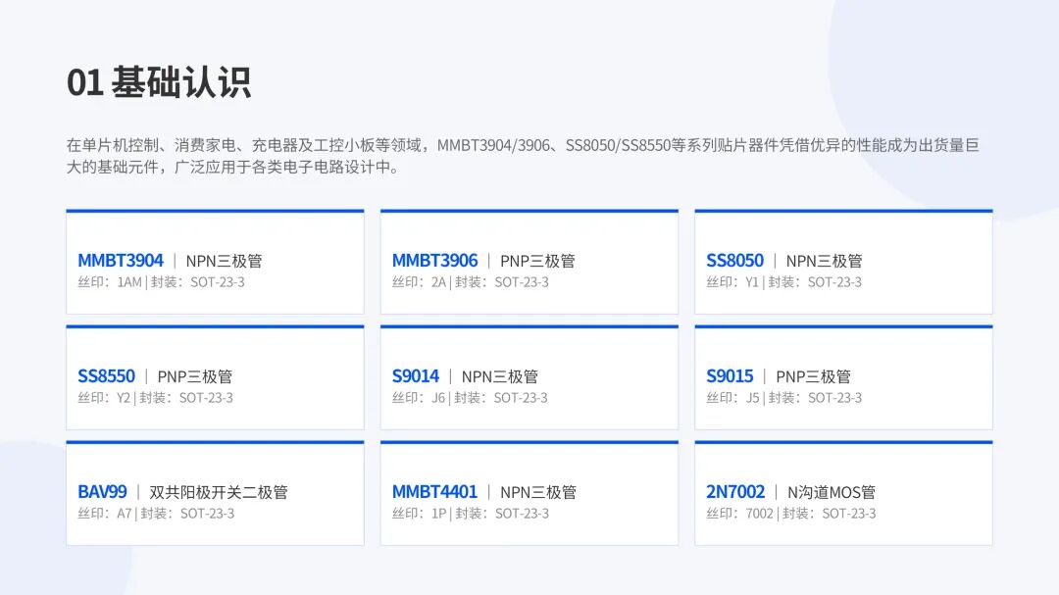Click the heading 01 基础认识
The height and width of the screenshot is (595, 1059).
[159, 82]
